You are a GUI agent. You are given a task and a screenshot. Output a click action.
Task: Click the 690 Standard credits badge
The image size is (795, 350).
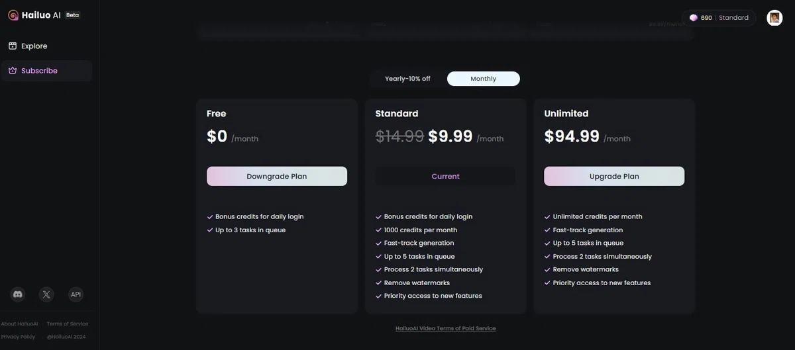[719, 18]
